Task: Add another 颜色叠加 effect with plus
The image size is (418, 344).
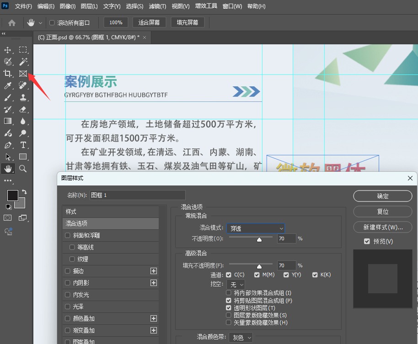Action: pyautogui.click(x=154, y=318)
